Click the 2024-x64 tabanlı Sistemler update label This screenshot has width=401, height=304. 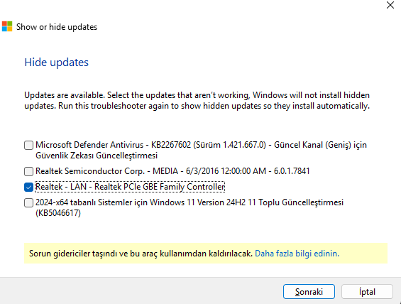point(189,207)
